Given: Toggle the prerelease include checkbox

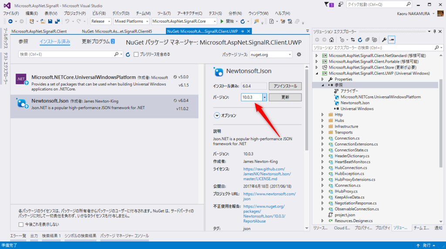Looking at the screenshot, I should click(x=136, y=54).
